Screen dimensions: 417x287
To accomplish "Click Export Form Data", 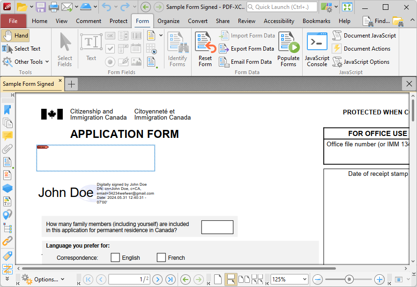I will [x=246, y=48].
